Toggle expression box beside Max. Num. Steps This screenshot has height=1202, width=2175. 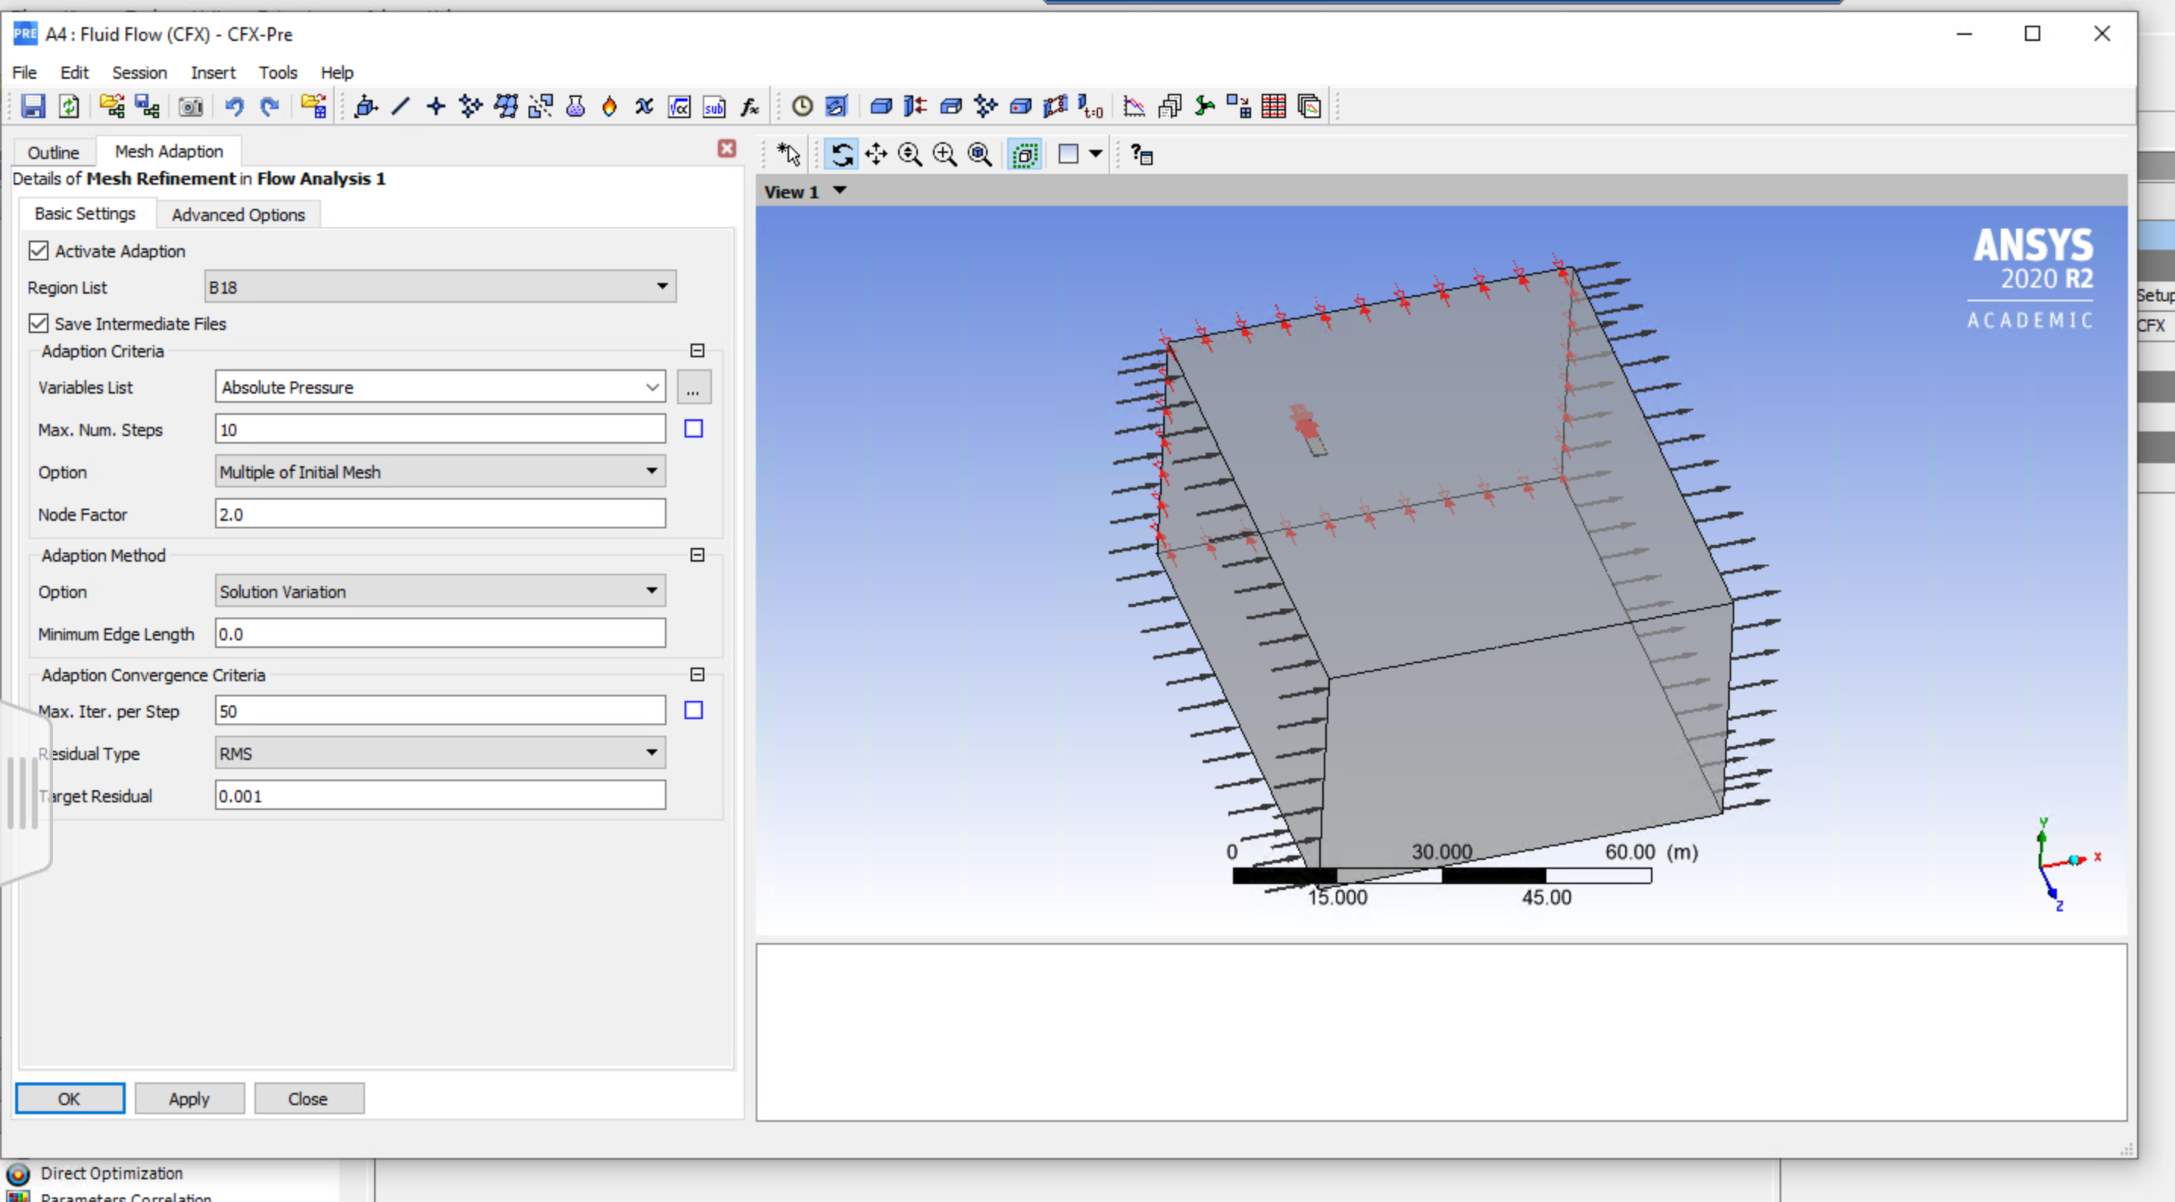pyautogui.click(x=693, y=429)
